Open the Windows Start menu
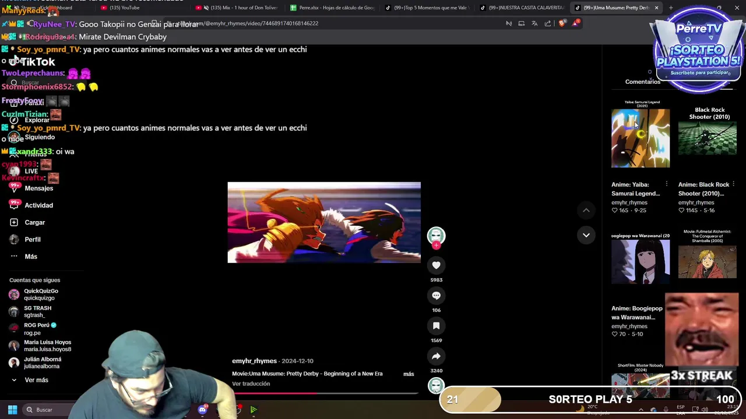Viewport: 746px width, 419px height. (12, 410)
